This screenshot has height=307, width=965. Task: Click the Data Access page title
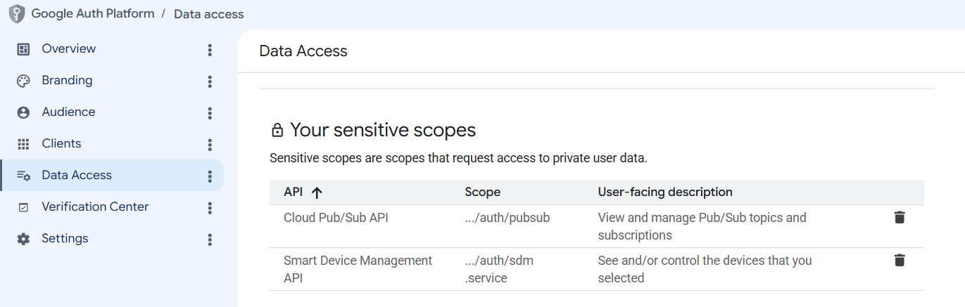coord(303,51)
